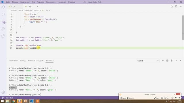The width and height of the screenshot is (184, 103).
Task: Open the Search view in activity bar
Action: (x=3, y=14)
